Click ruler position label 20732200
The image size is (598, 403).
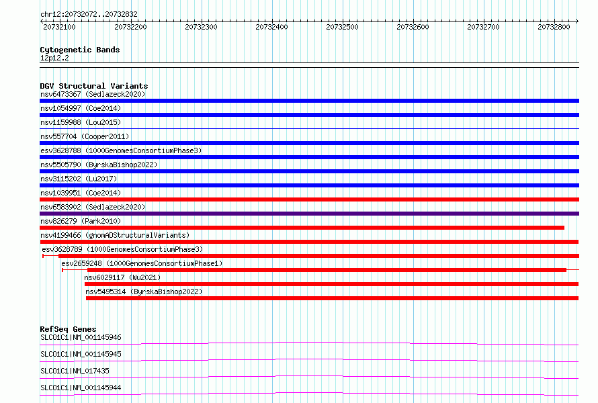tap(130, 27)
